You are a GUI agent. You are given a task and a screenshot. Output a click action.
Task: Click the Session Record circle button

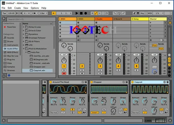point(107,13)
